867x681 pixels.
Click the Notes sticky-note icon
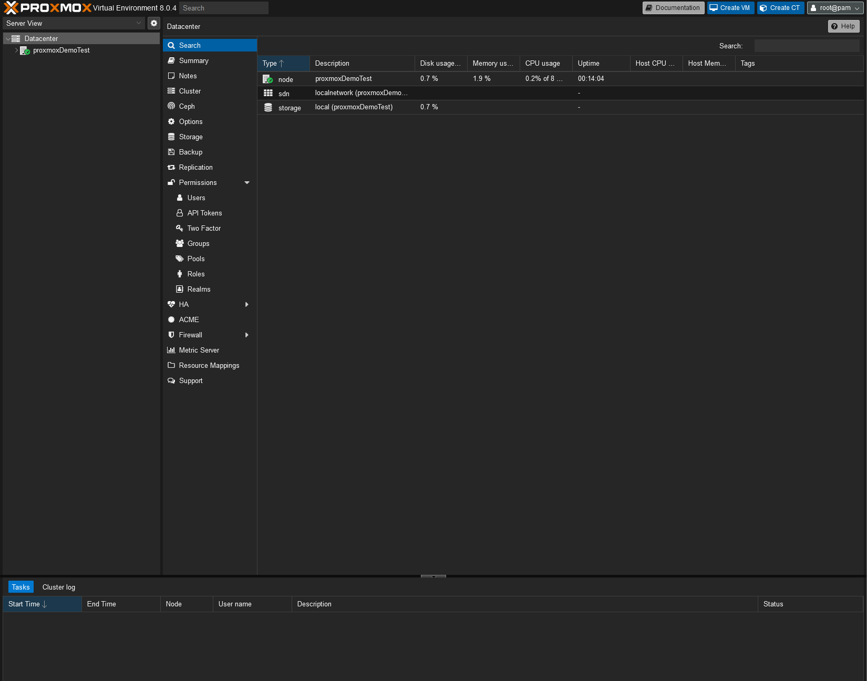[x=171, y=76]
